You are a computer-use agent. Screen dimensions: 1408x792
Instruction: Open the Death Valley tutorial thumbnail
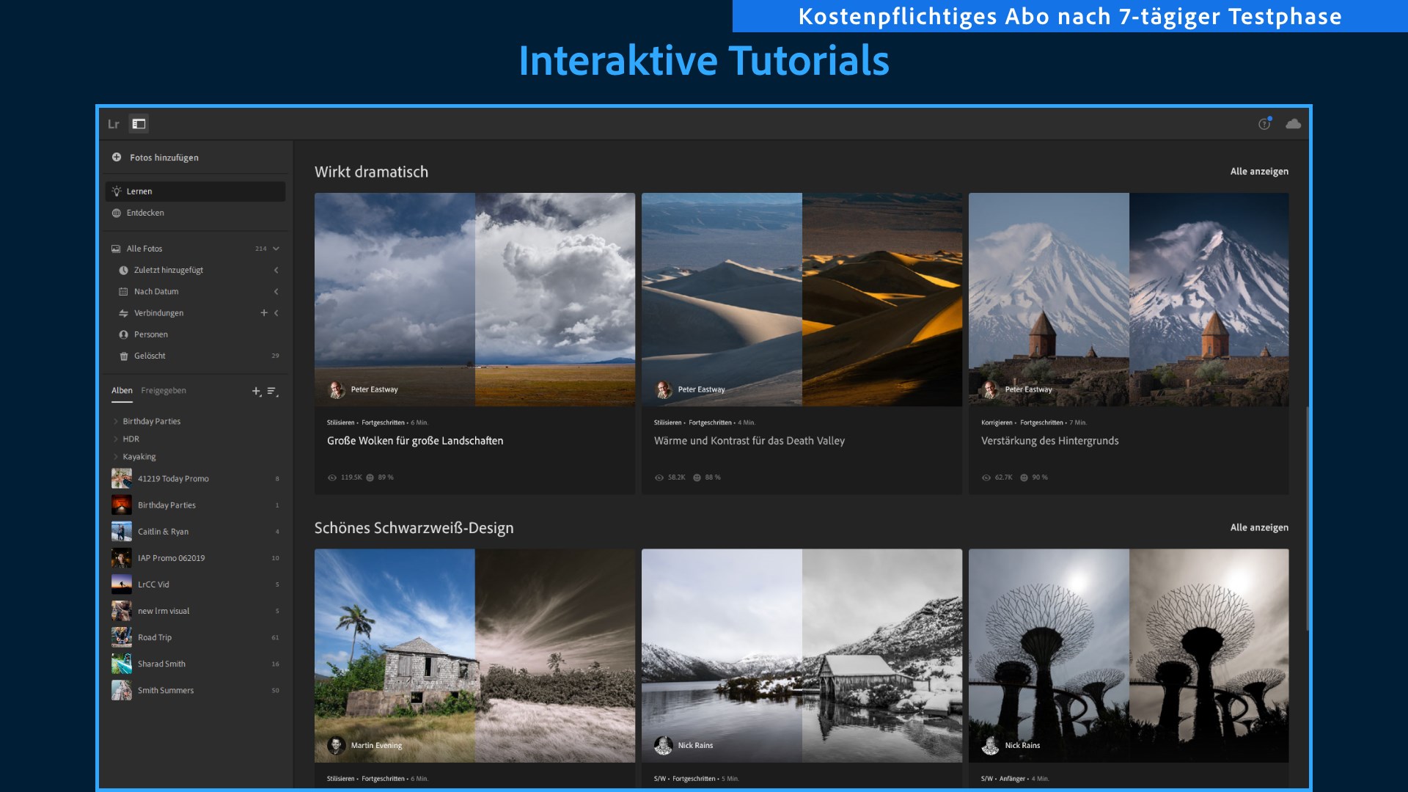pyautogui.click(x=802, y=299)
